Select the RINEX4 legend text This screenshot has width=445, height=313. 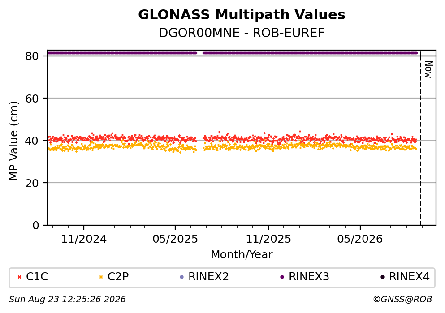(409, 277)
